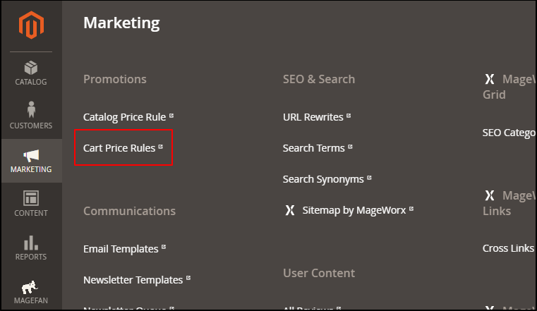Viewport: 537px width, 311px height.
Task: Open Catalog Price Rule
Action: (125, 117)
